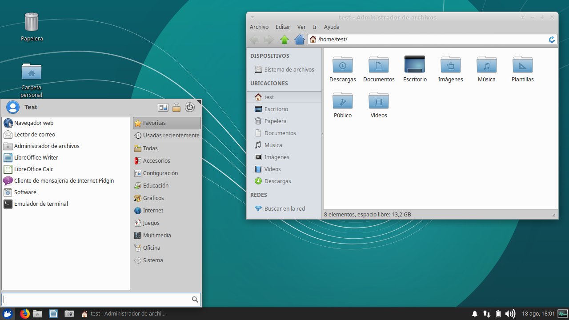Open the Editar menu
Screen dimensions: 569x320
pos(283,27)
